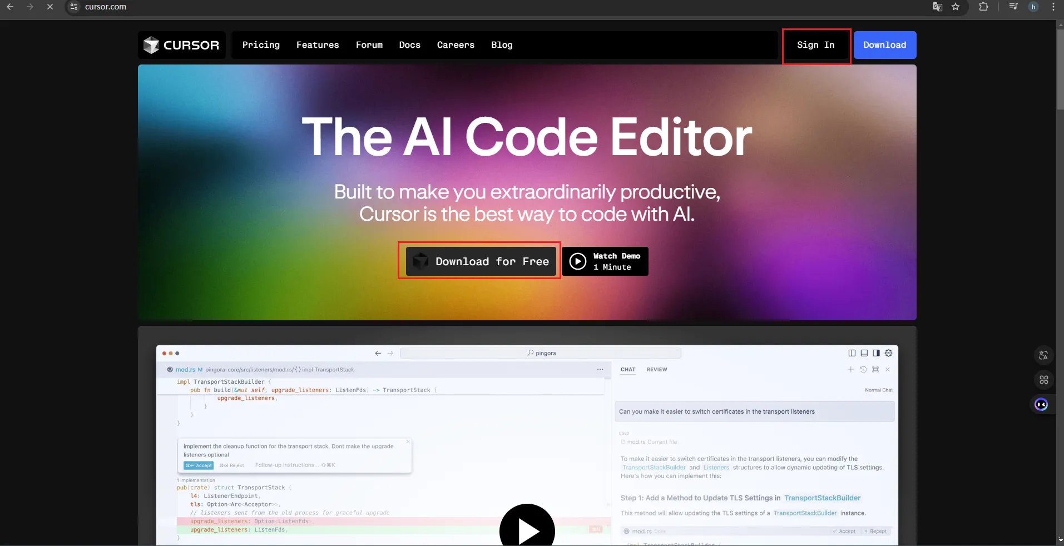
Task: Go back to previous page
Action: tap(10, 7)
